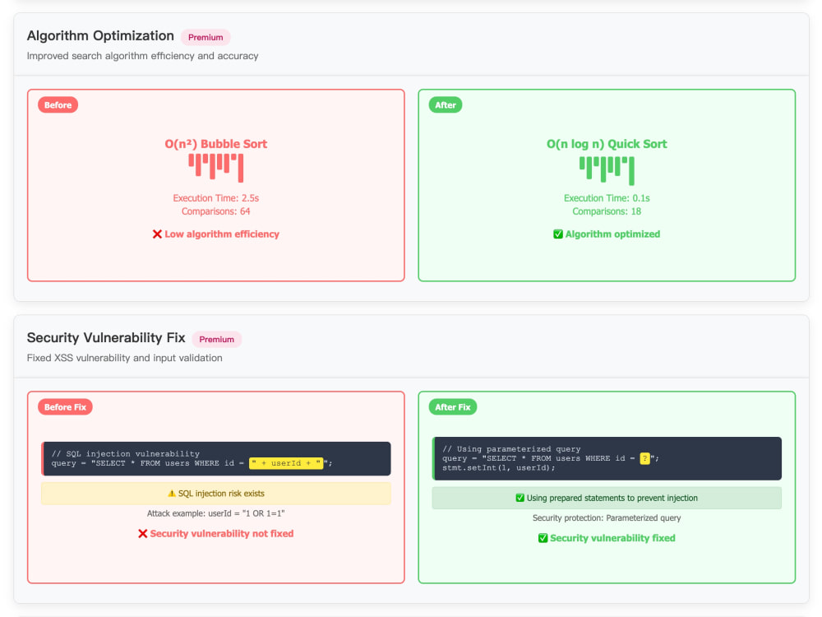Click the After Fix badge
The image size is (822, 617).
pos(453,407)
